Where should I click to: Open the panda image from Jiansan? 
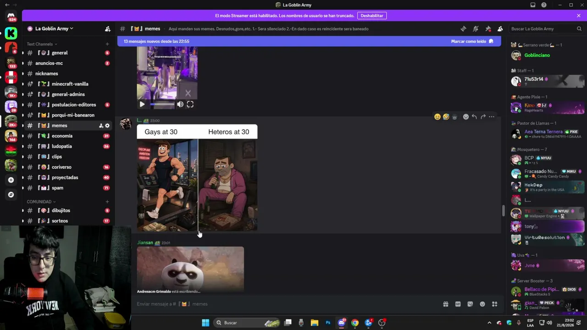190,270
